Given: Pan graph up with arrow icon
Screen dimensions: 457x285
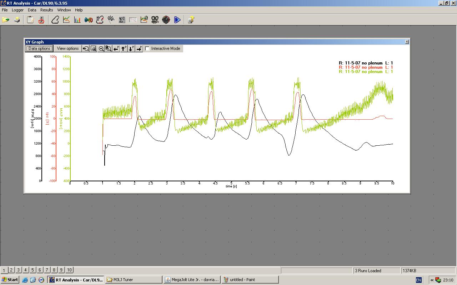Looking at the screenshot, I should pyautogui.click(x=124, y=48).
